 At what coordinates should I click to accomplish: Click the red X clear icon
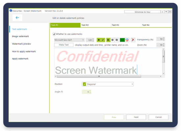pyautogui.click(x=133, y=40)
